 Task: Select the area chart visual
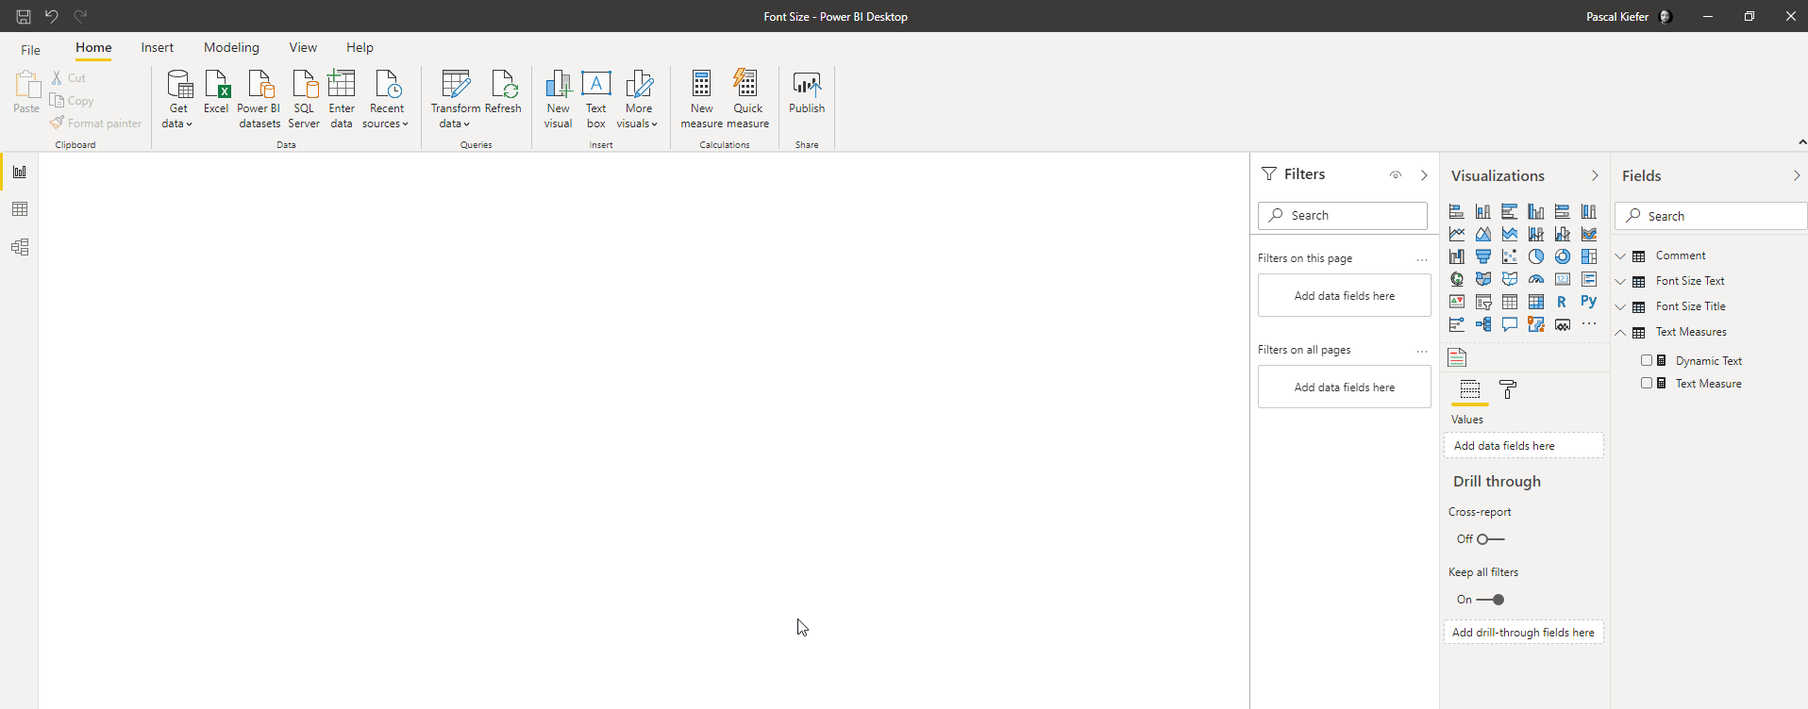[x=1483, y=234]
